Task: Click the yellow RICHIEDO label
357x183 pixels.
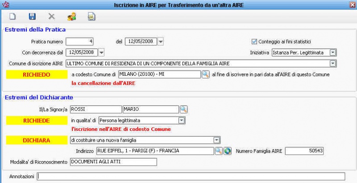Action: (x=37, y=74)
